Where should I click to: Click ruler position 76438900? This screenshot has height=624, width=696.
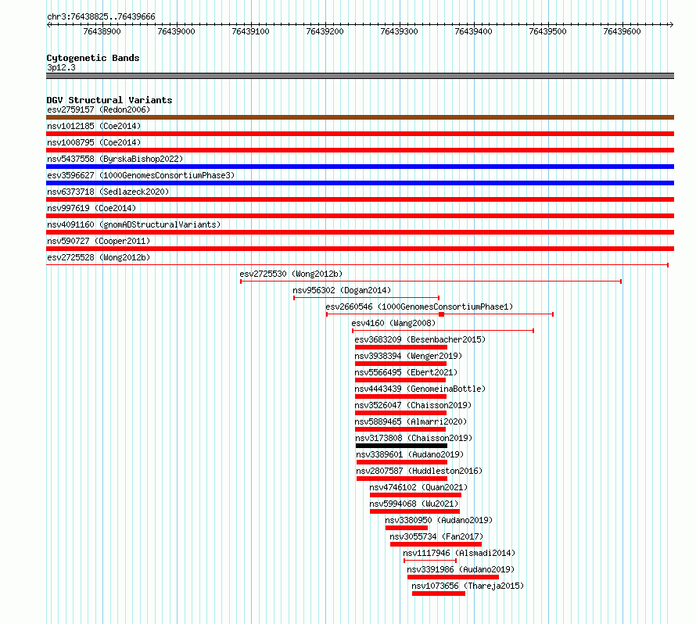[102, 31]
